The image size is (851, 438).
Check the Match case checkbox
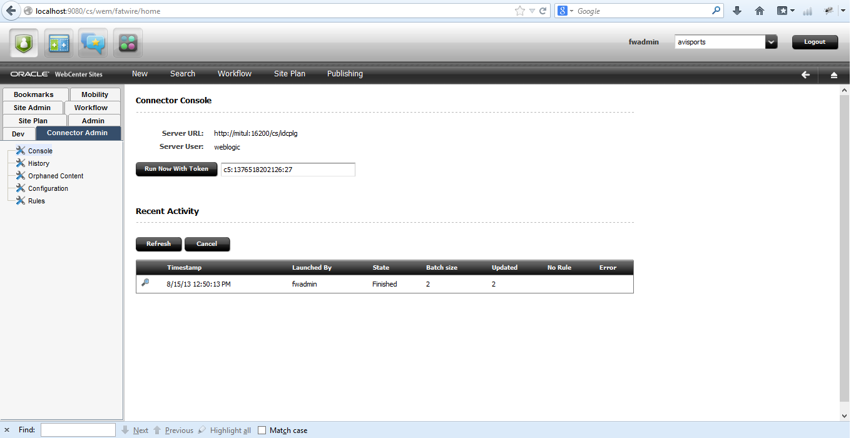[x=262, y=430]
